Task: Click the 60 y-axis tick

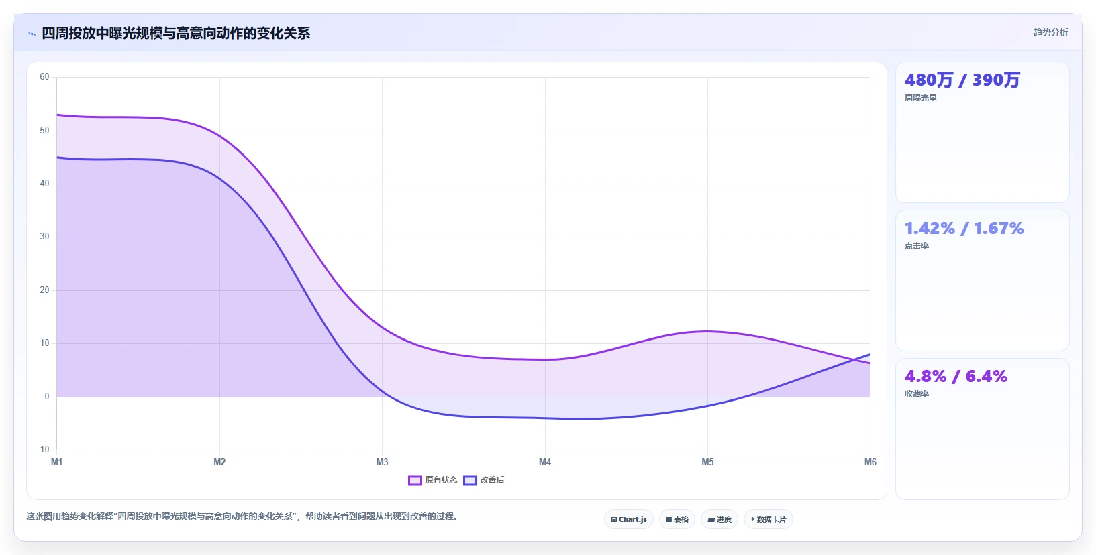Action: tap(44, 77)
